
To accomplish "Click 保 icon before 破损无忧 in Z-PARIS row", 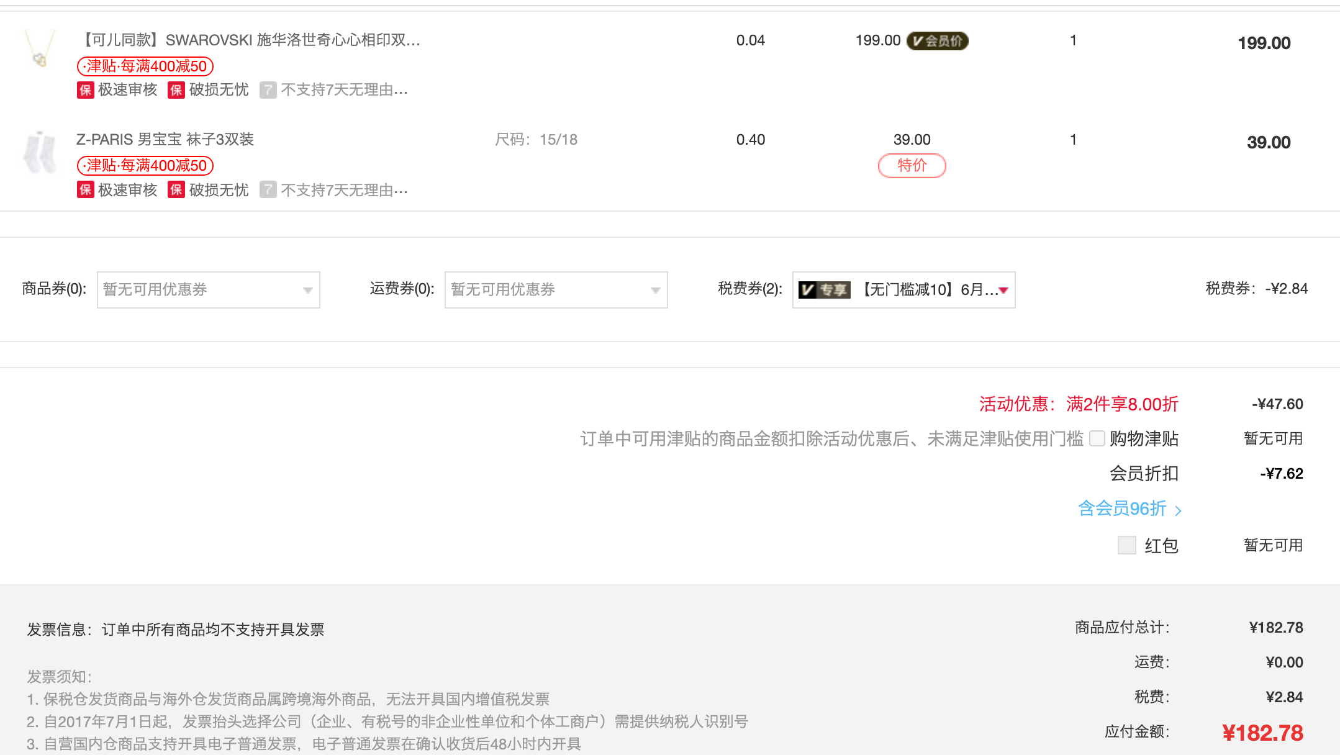I will pos(176,190).
